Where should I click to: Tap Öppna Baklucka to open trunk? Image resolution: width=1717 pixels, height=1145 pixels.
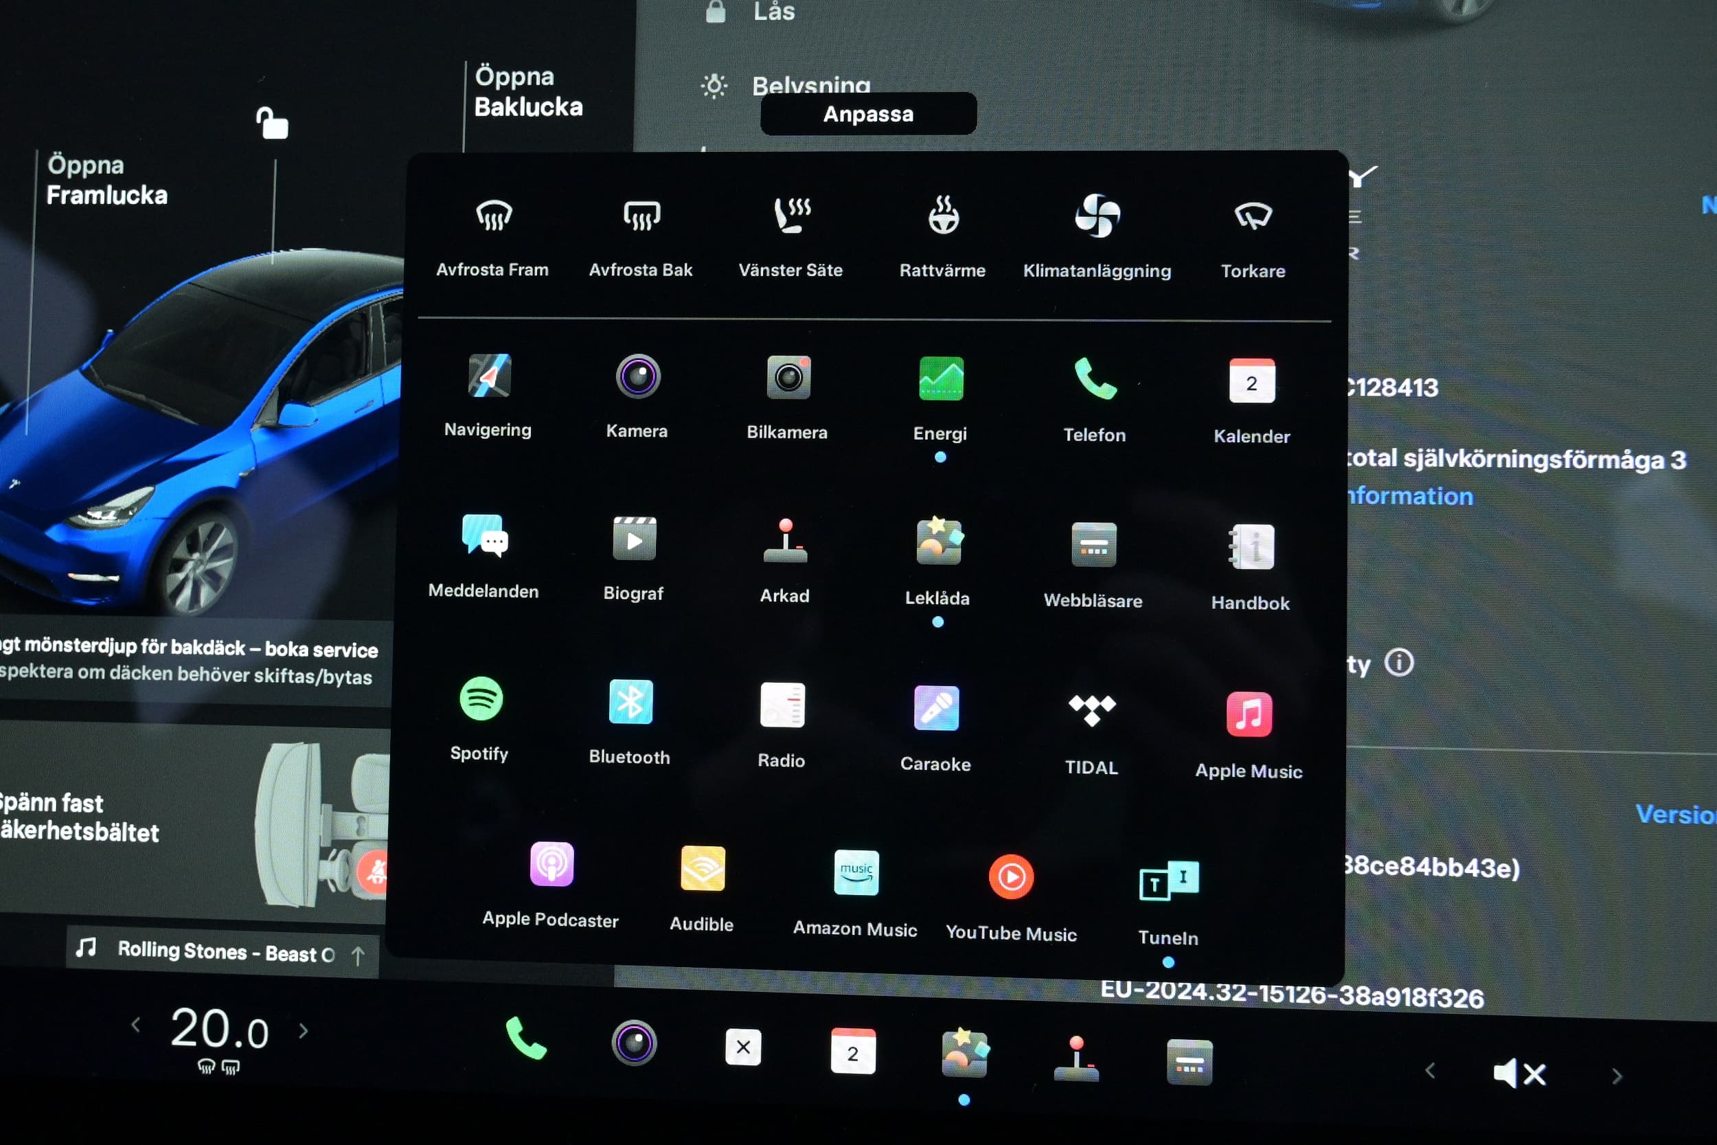[x=529, y=92]
